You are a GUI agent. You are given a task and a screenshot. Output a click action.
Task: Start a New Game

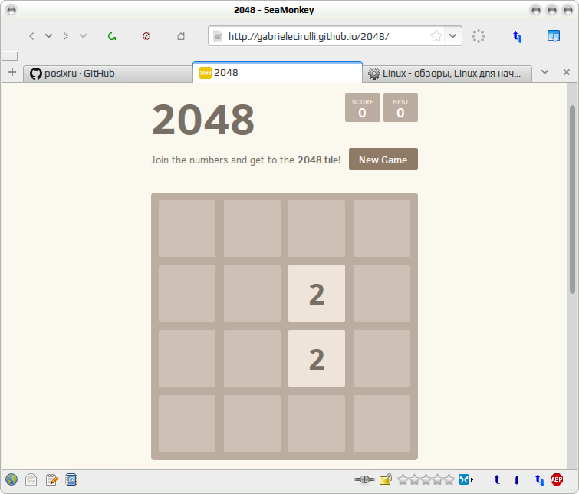(x=383, y=159)
